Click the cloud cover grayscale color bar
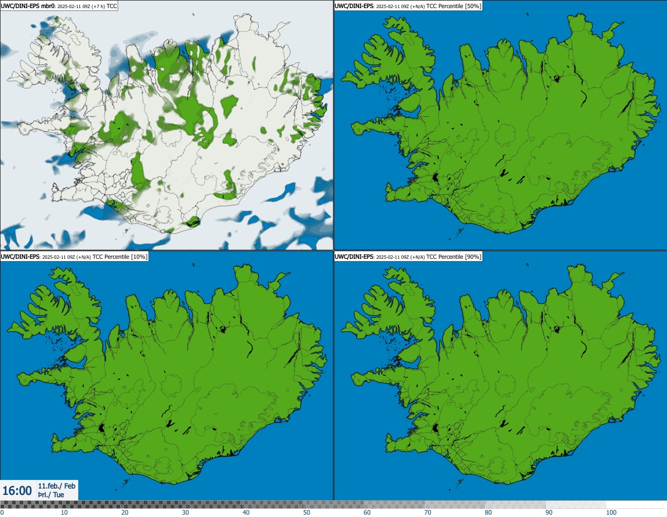 [x=333, y=505]
